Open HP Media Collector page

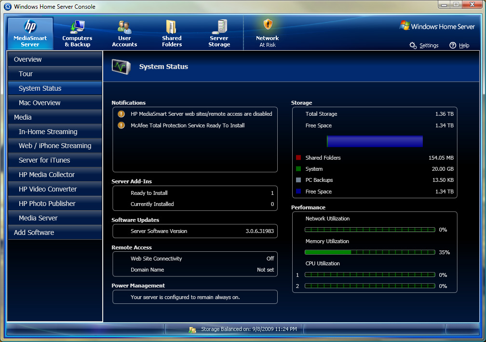[55, 175]
